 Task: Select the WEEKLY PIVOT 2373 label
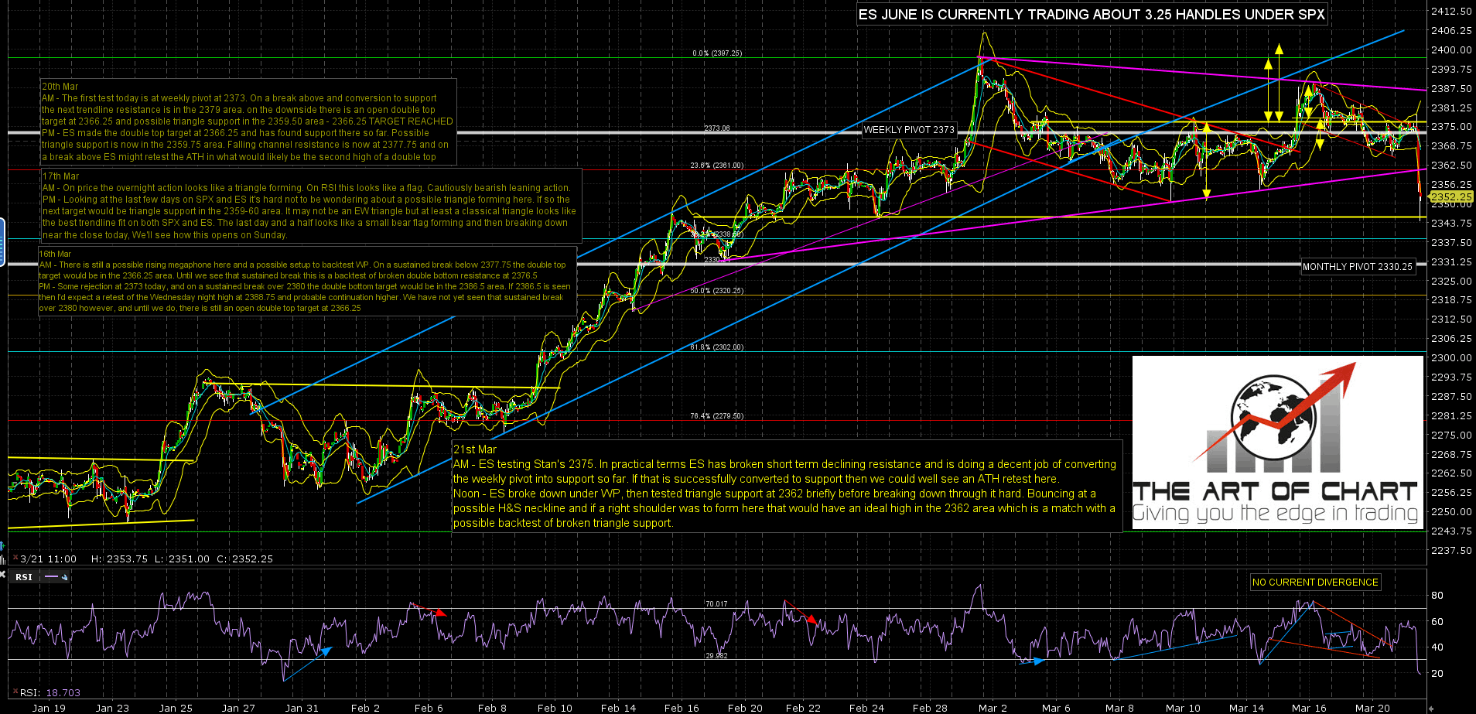pos(908,130)
